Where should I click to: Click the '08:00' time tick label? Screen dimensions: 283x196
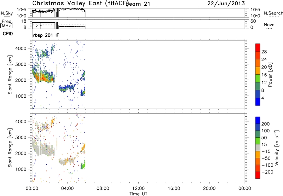(103, 189)
